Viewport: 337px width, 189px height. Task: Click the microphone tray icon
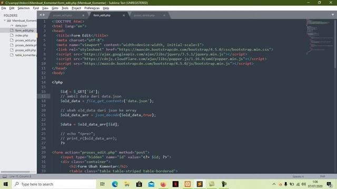[x=286, y=184]
